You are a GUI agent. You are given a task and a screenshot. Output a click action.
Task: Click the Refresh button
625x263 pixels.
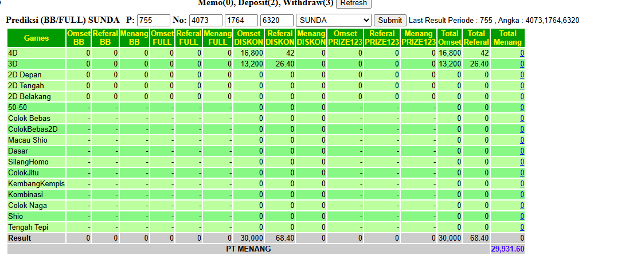[x=354, y=3]
